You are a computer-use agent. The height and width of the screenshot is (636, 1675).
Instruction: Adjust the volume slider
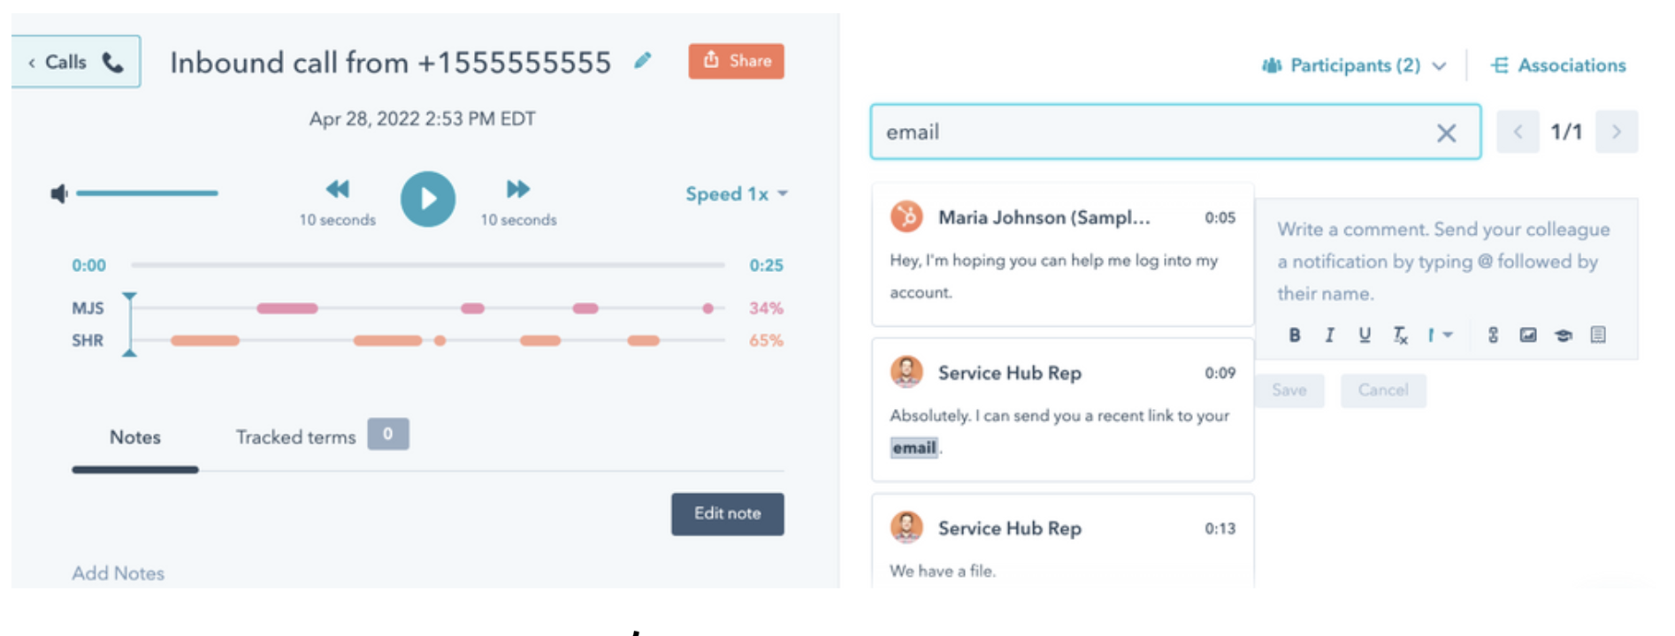point(147,193)
